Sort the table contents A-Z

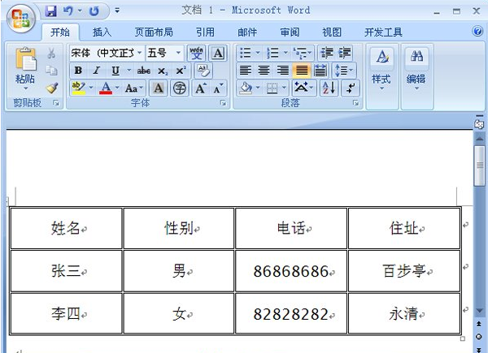point(329,88)
